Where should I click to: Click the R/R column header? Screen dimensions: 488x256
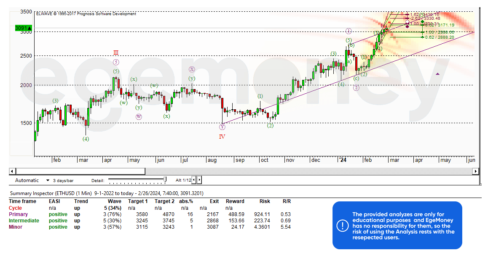287,201
